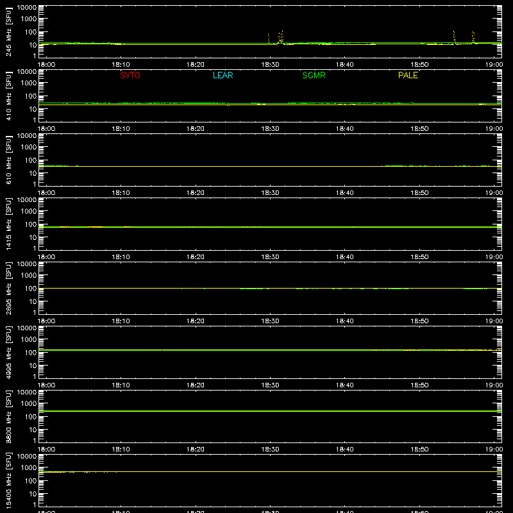Select the yellow PALE station label
The image size is (513, 513).
(408, 75)
